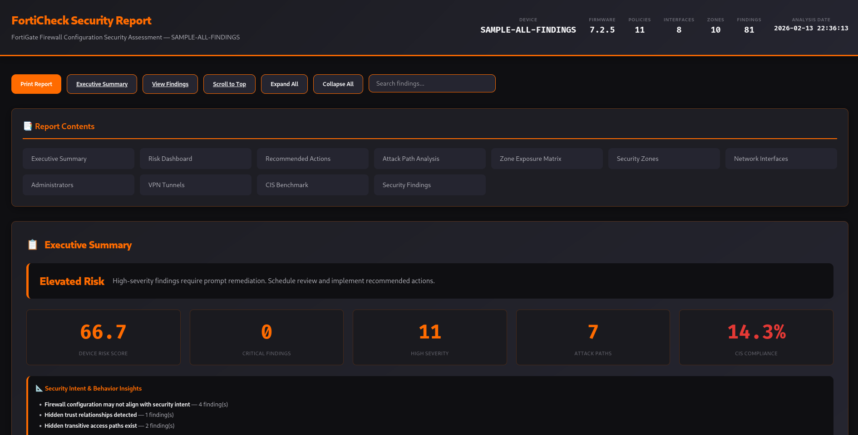The width and height of the screenshot is (858, 435).
Task: Click the Print Report button
Action: [x=36, y=84]
